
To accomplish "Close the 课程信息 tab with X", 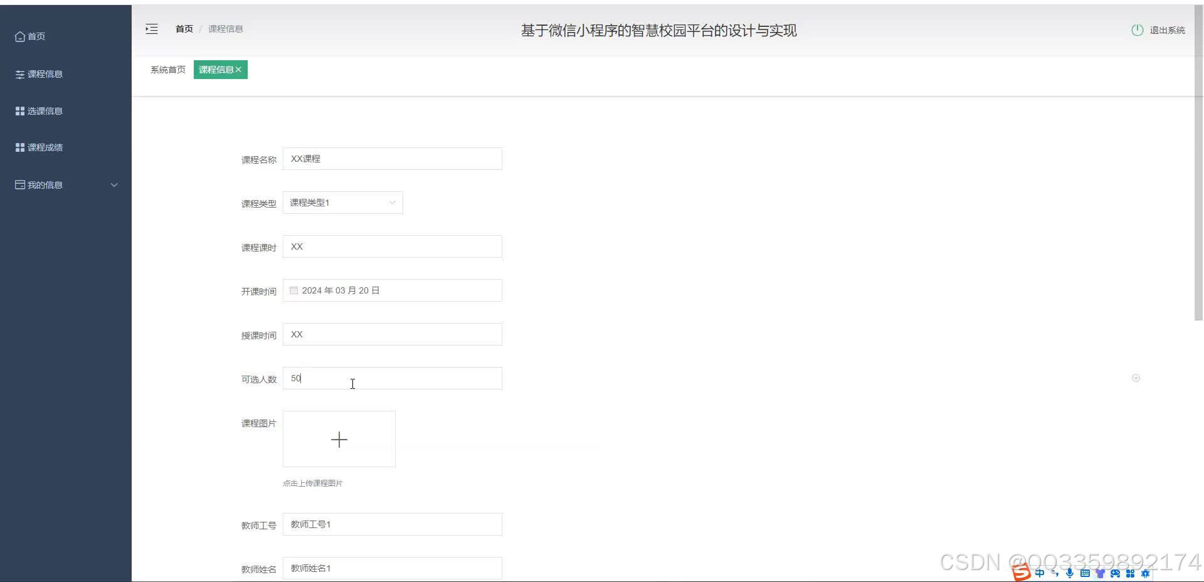I will click(238, 70).
